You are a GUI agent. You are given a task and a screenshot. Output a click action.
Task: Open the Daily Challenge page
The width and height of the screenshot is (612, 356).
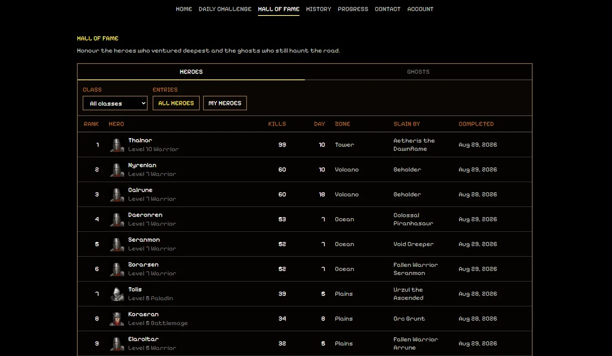[x=225, y=9]
